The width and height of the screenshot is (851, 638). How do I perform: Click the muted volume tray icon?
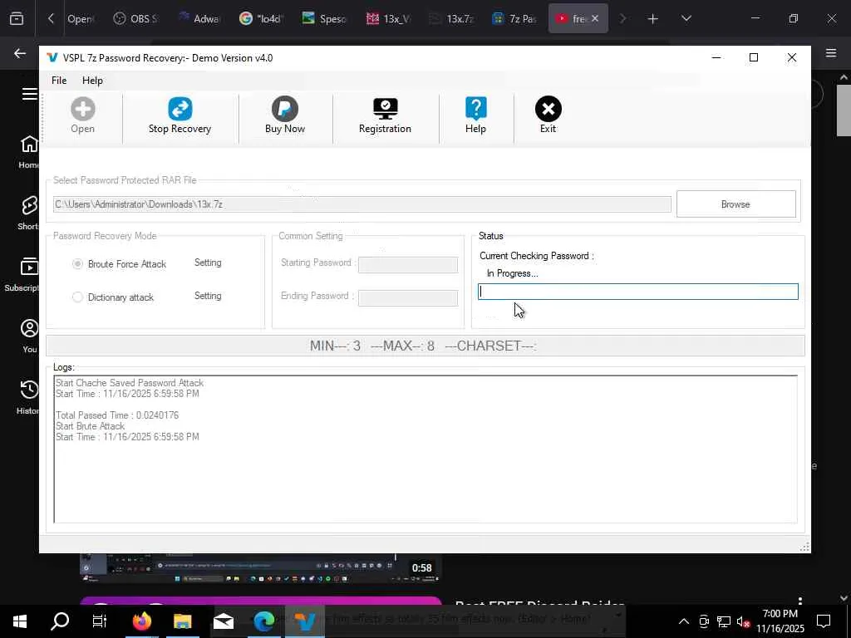(x=743, y=621)
